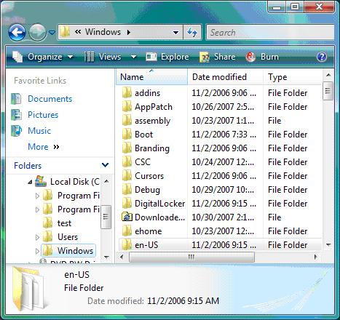Click the Music link icon
340x320 pixels.
coord(16,131)
